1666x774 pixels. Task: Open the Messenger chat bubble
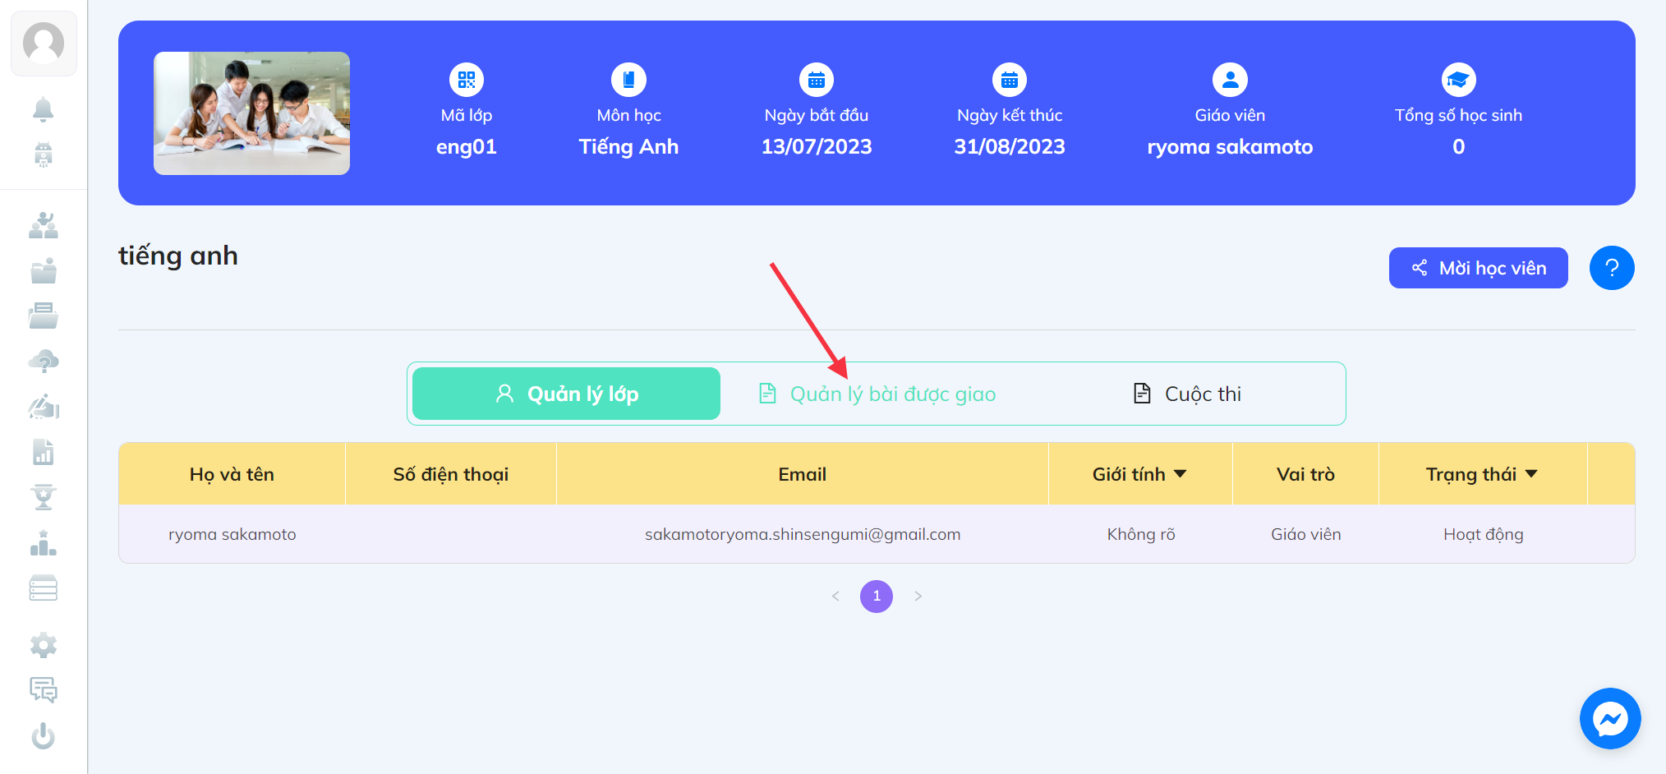click(x=1610, y=719)
